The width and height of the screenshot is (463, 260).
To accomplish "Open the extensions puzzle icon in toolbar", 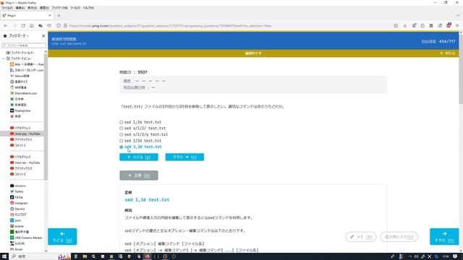I will (422, 26).
